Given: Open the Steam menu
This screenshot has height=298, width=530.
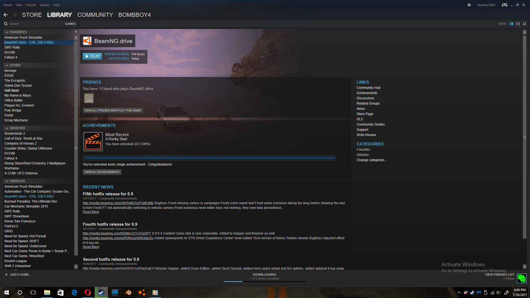Looking at the screenshot, I should click(x=8, y=5).
